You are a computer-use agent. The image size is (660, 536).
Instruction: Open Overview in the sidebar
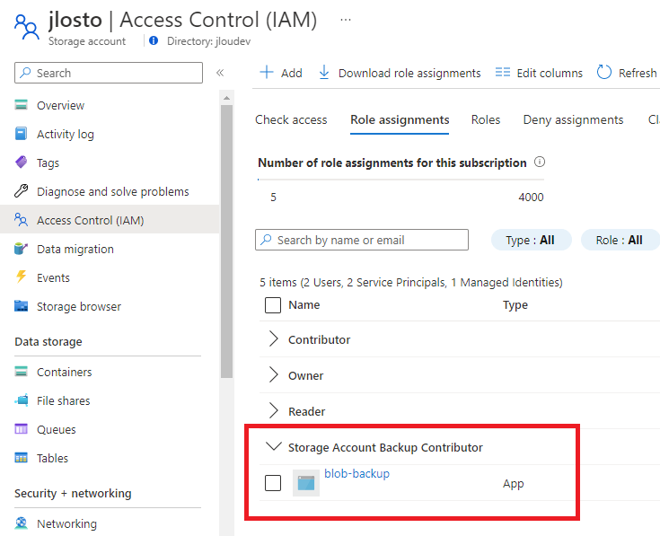[x=60, y=105]
